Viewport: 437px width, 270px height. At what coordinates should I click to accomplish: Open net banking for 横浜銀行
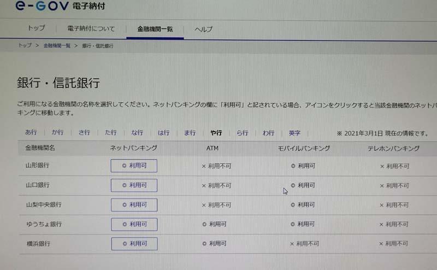click(134, 244)
